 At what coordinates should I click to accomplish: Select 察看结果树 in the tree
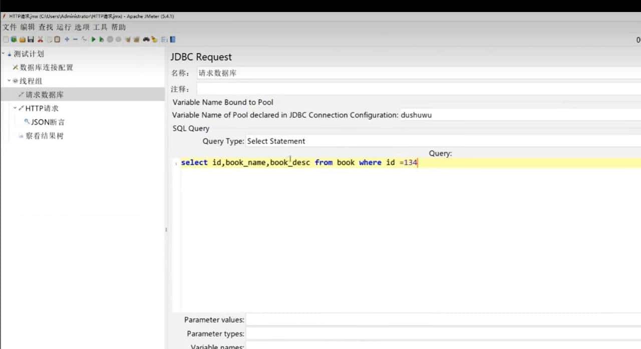click(x=45, y=135)
